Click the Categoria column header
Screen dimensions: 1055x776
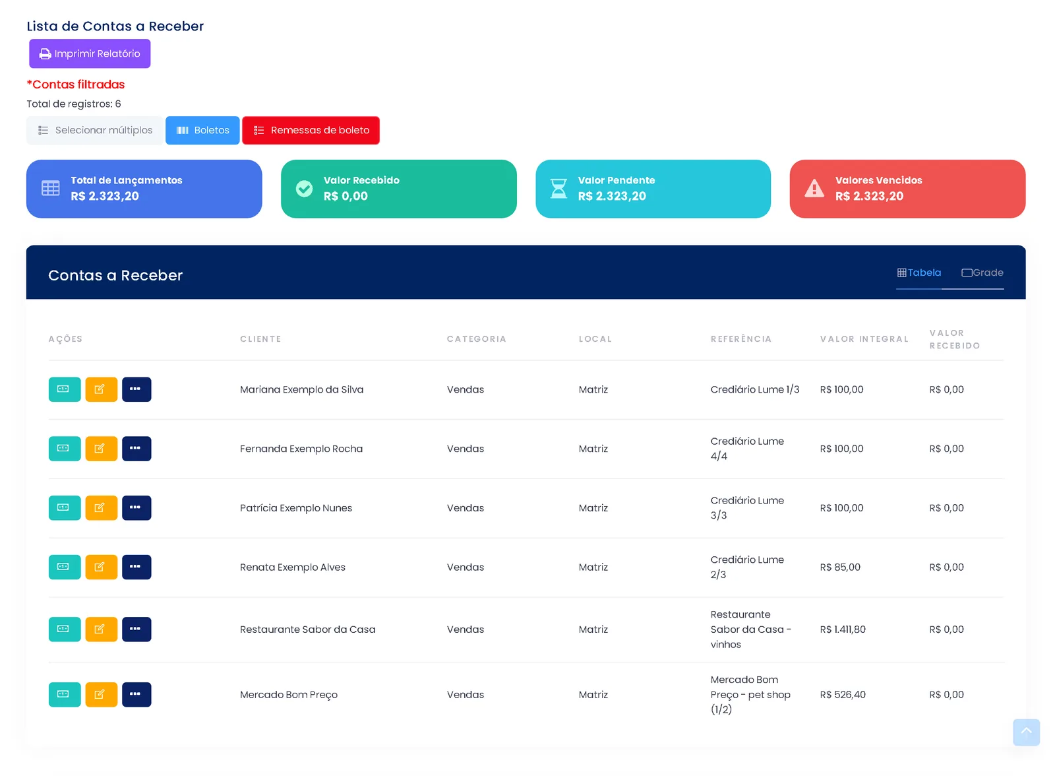477,339
